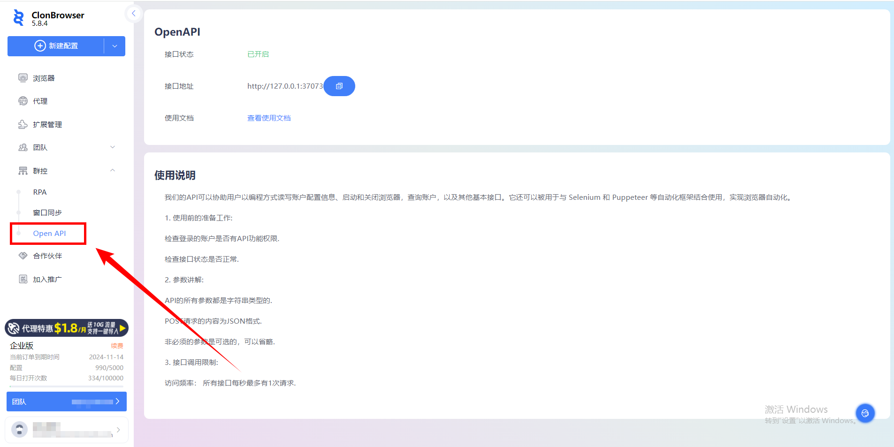
Task: Click the 接口状态 label
Action: click(x=179, y=54)
